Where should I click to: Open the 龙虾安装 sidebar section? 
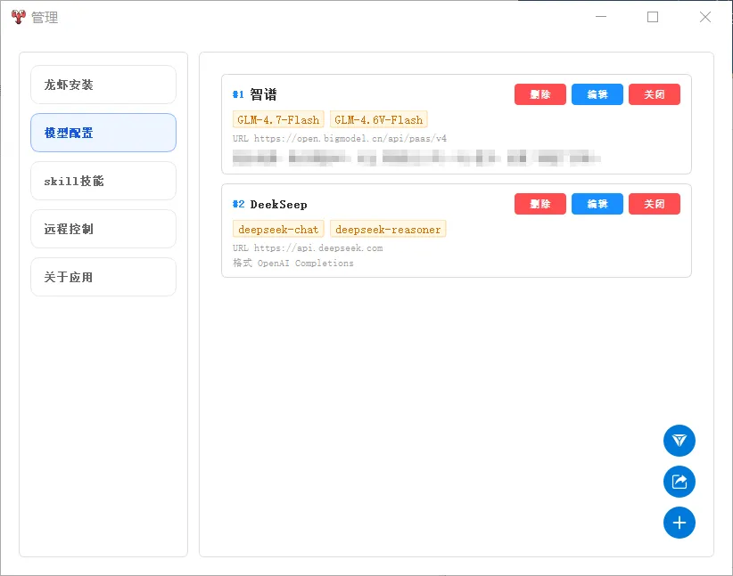click(x=103, y=85)
